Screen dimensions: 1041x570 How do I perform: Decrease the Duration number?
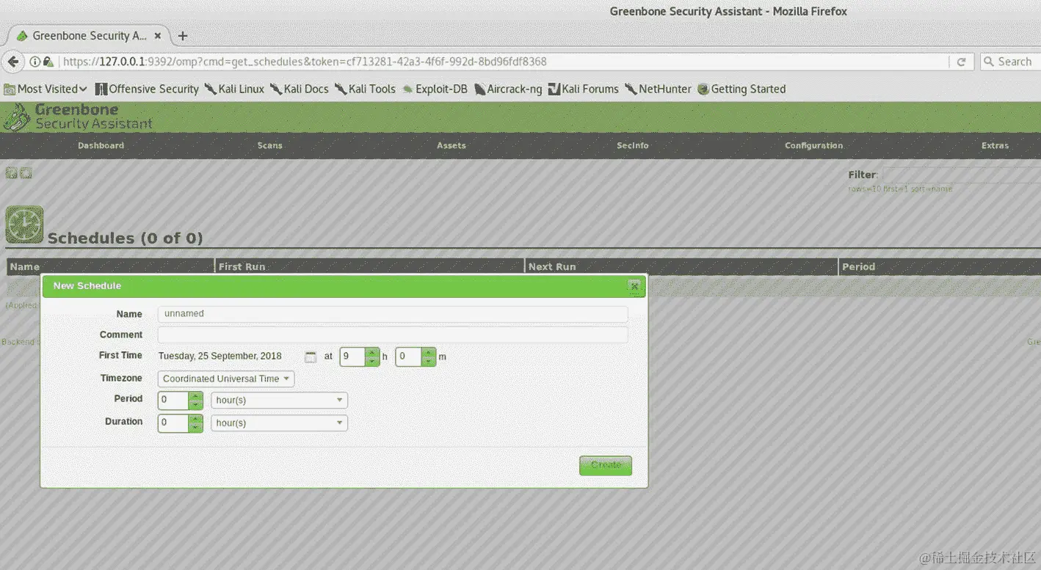[195, 428]
